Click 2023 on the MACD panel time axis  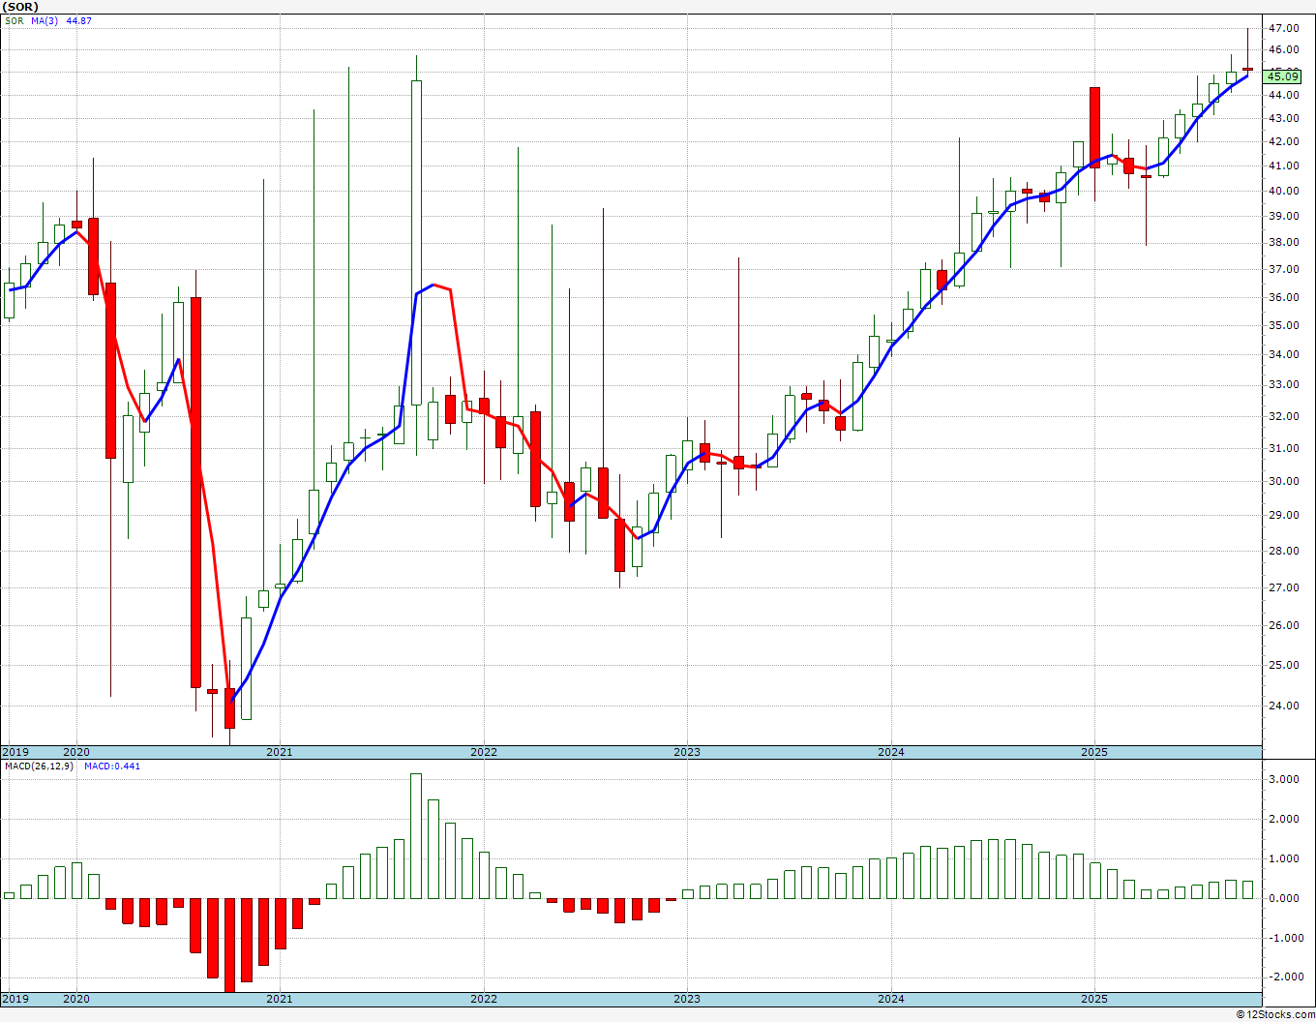687,999
